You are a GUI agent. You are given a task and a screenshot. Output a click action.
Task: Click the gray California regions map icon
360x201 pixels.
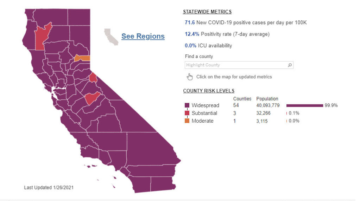pos(111,37)
